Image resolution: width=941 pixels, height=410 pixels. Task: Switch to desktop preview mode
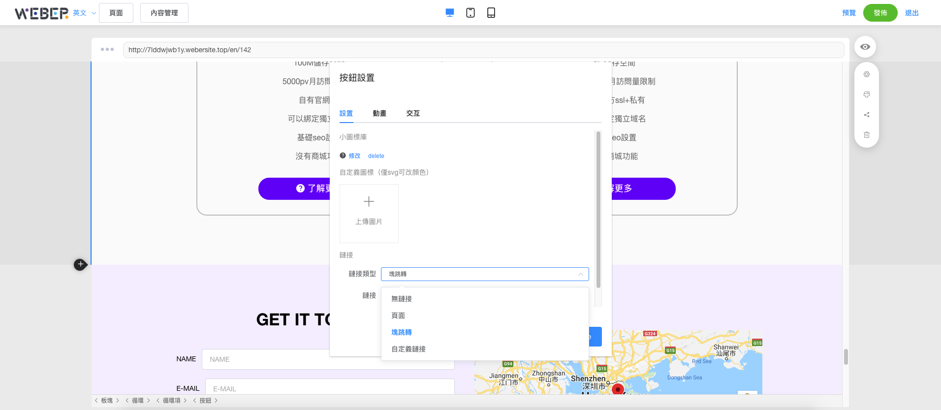point(450,13)
